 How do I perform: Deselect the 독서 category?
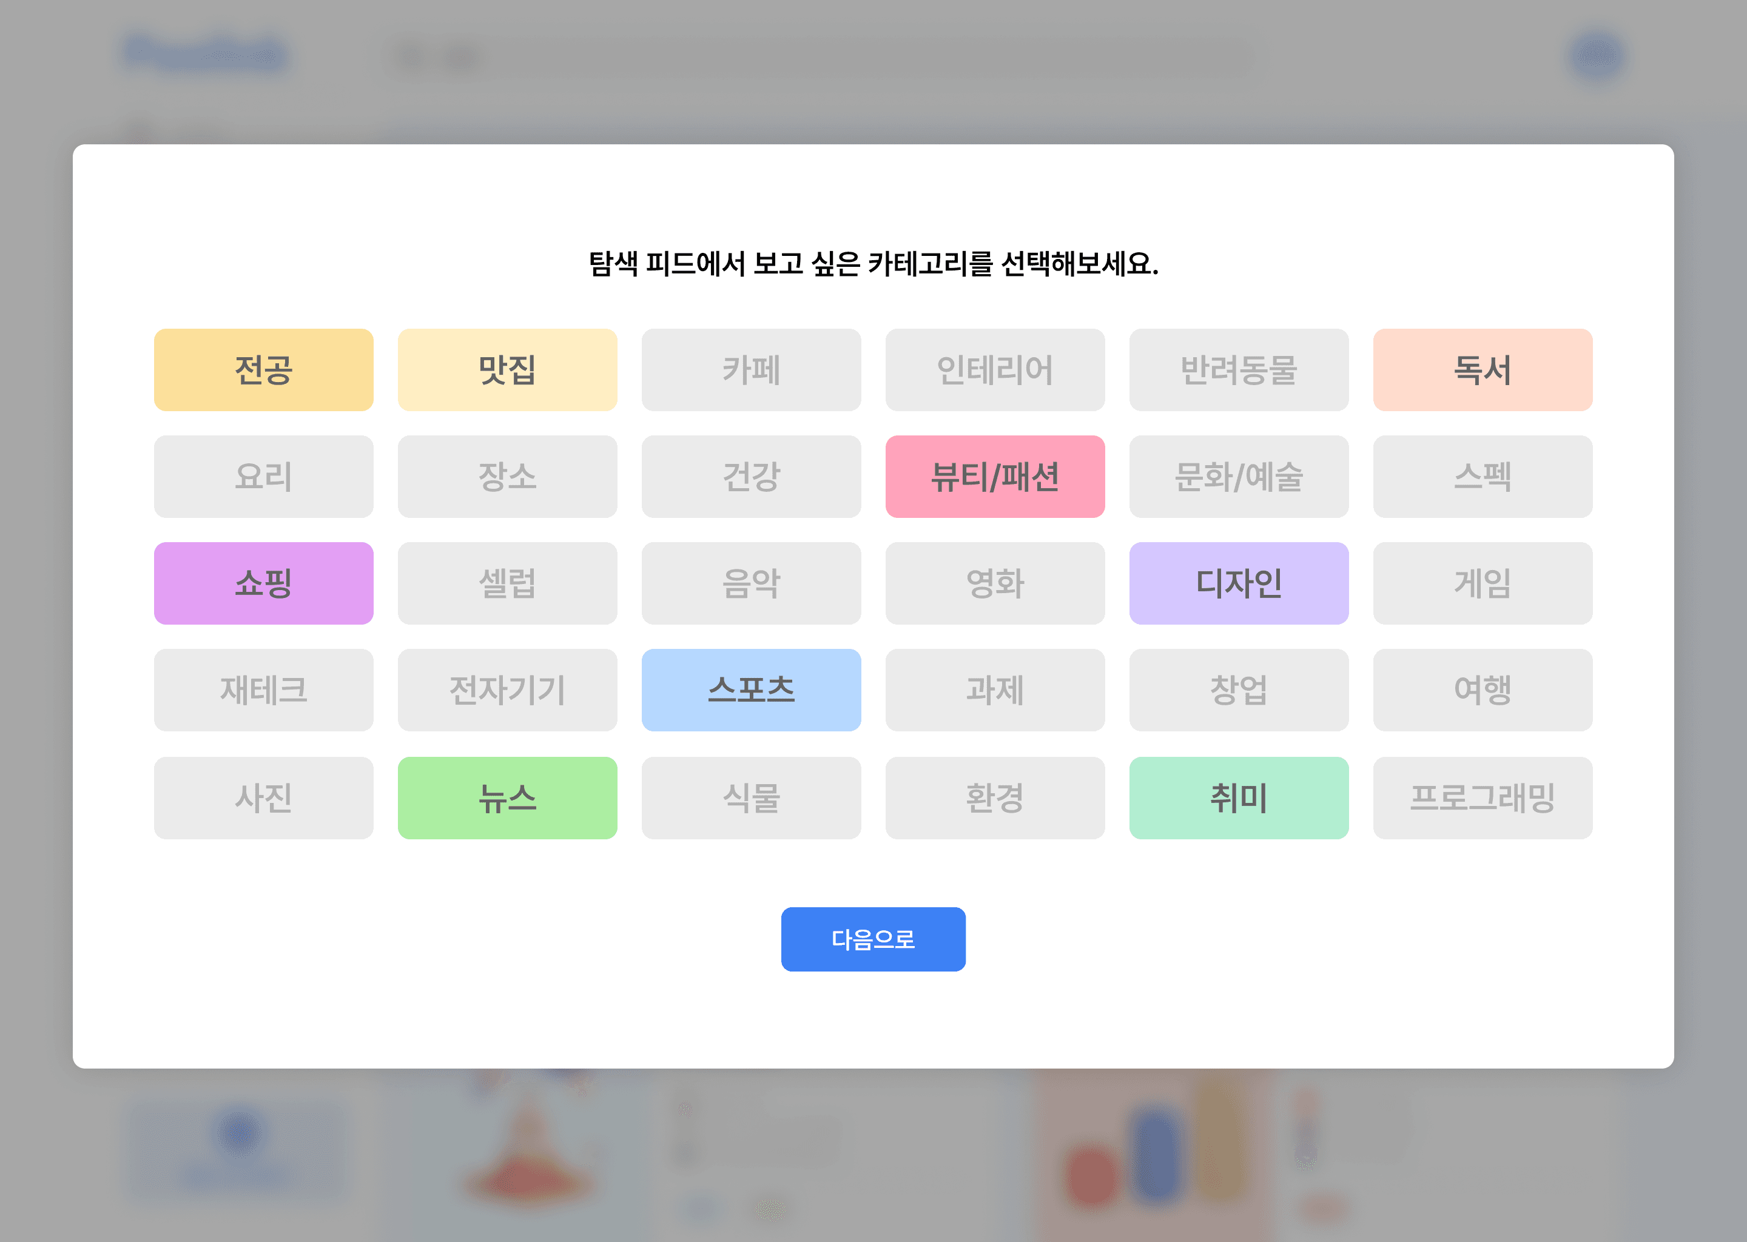click(x=1481, y=369)
